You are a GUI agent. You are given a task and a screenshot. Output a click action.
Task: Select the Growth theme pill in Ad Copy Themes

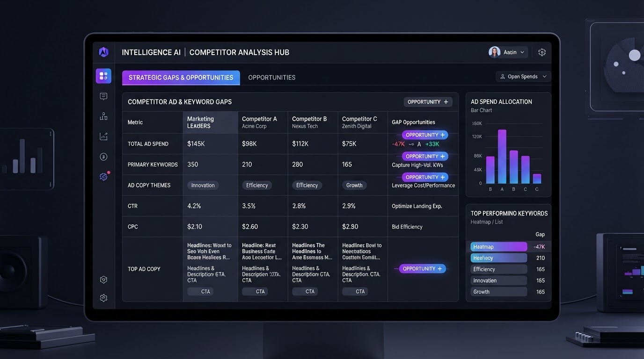point(354,185)
